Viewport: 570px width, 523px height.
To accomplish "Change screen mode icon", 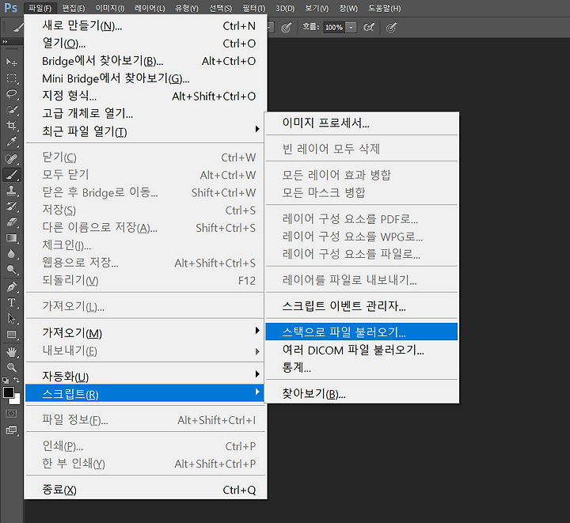I will 11,430.
